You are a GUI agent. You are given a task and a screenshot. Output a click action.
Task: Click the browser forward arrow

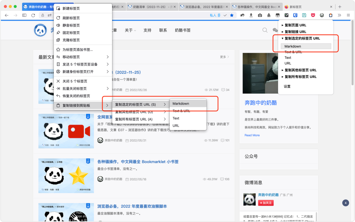tap(15, 15)
